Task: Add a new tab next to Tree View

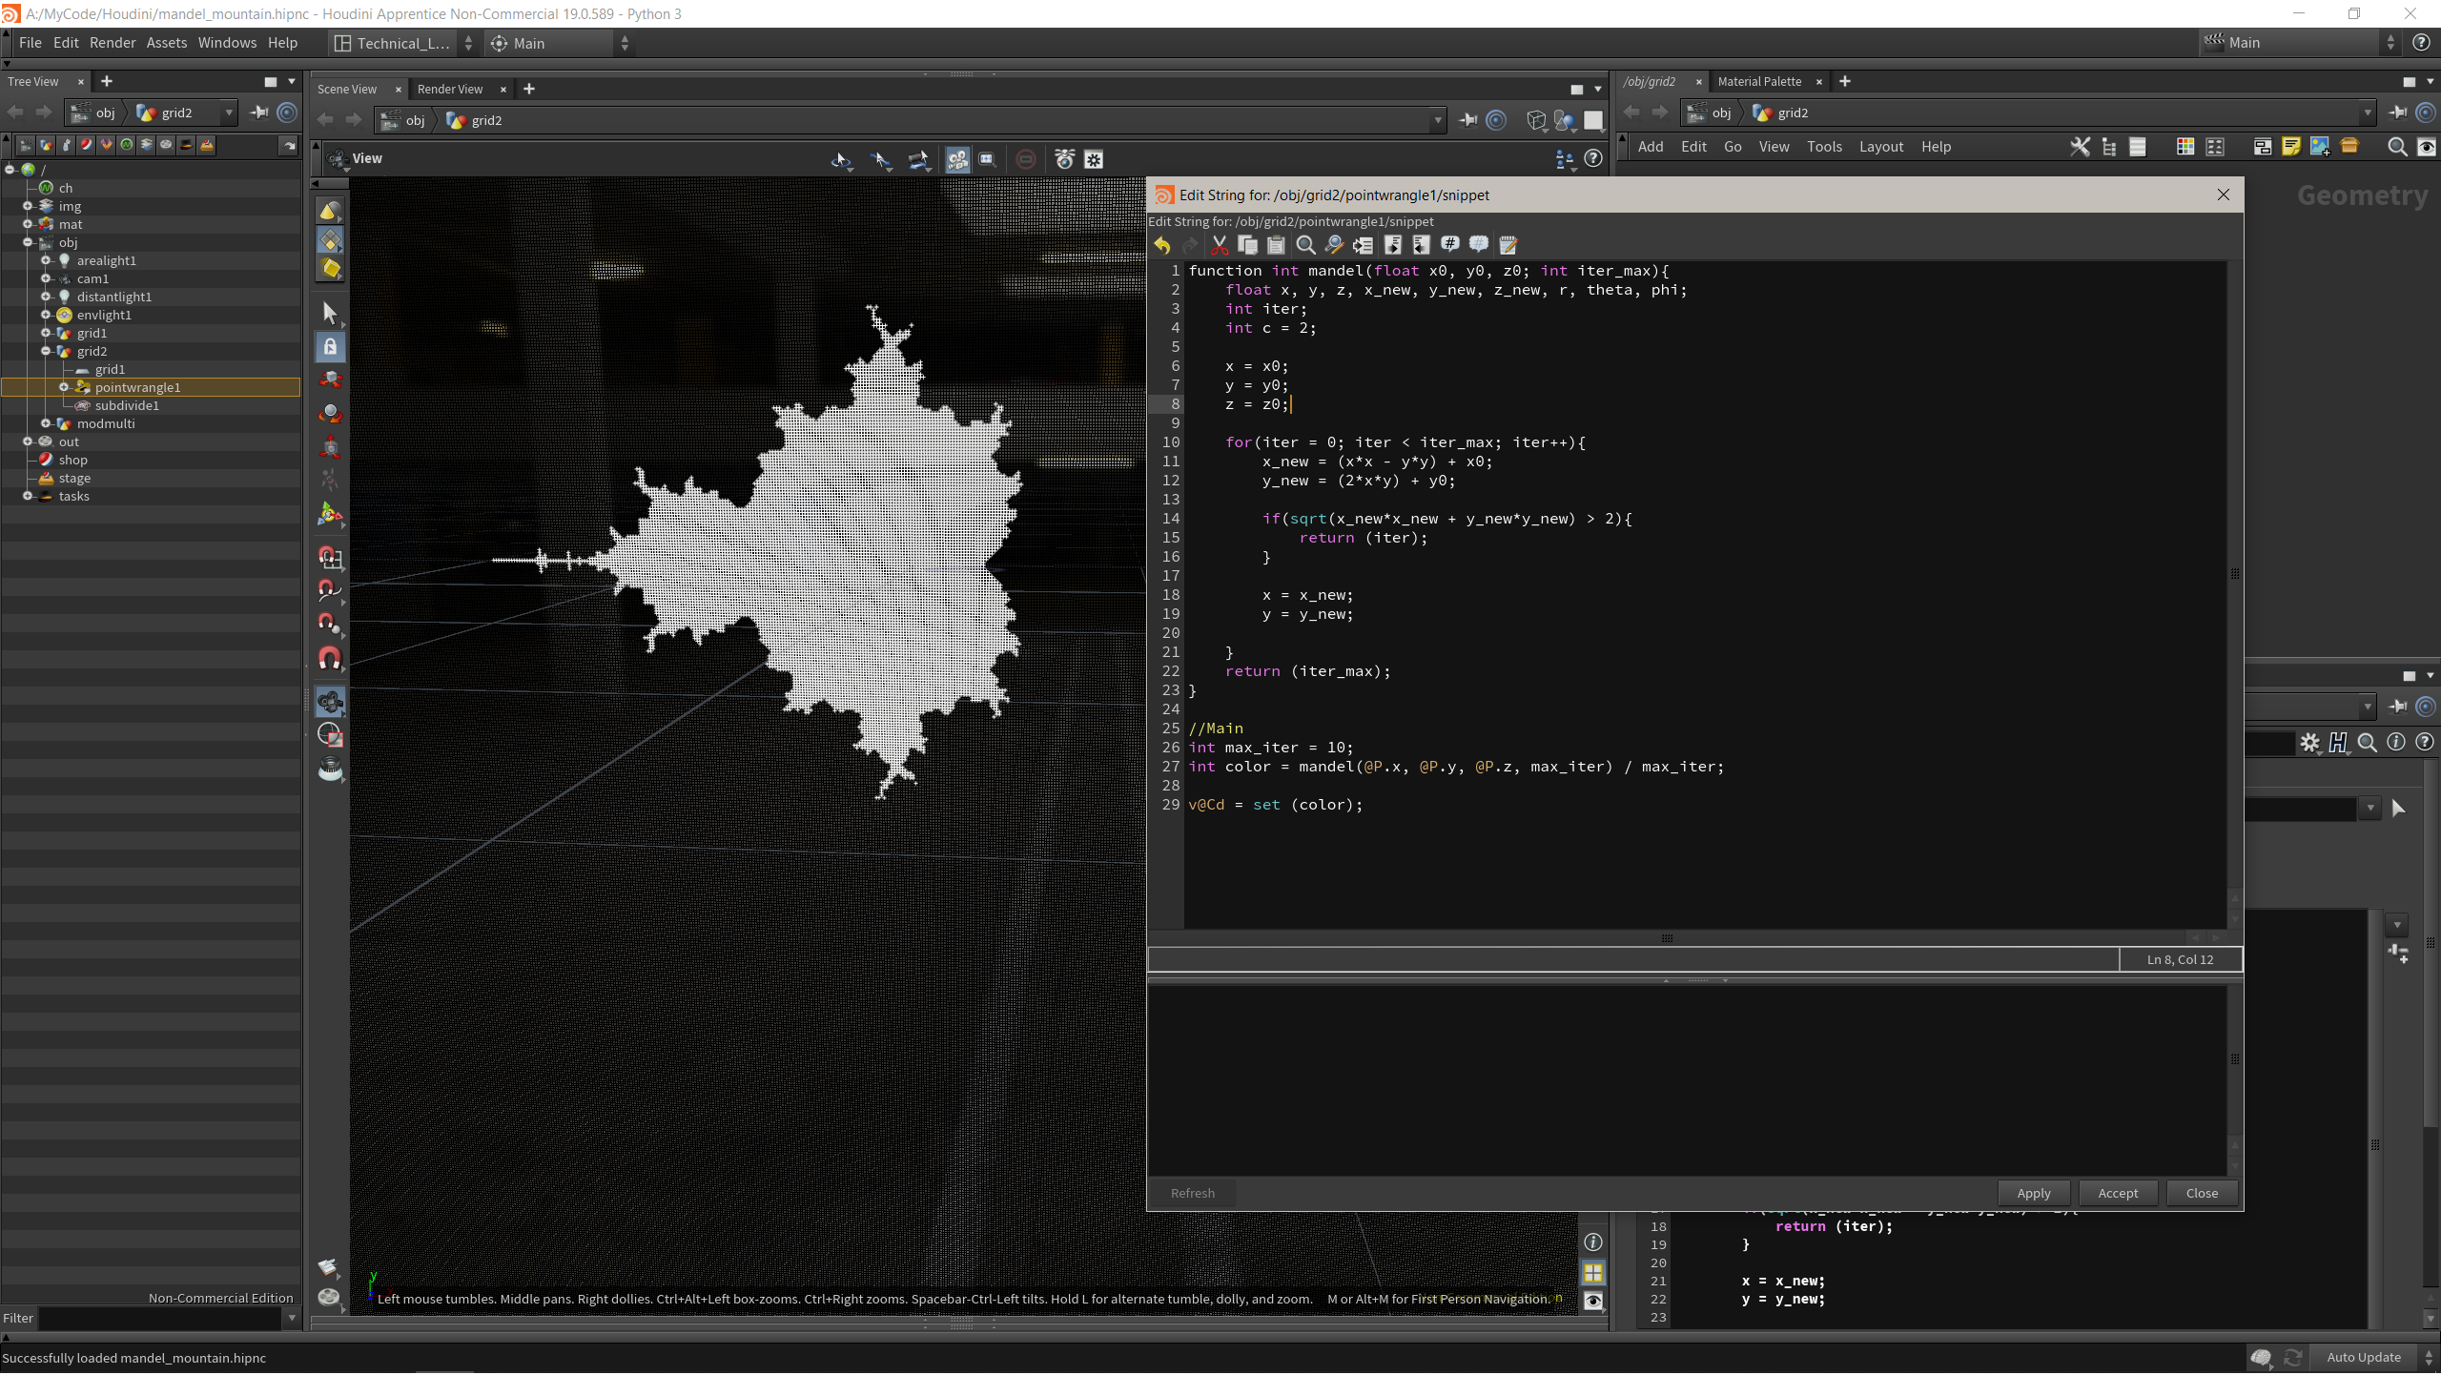Action: (107, 81)
